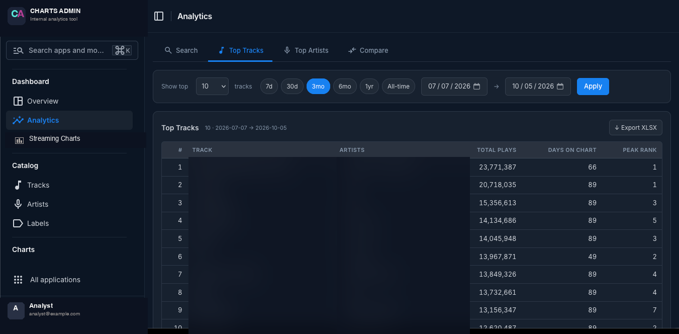Click the end date field 10/05/2026
Image resolution: width=679 pixels, height=334 pixels.
coord(538,87)
